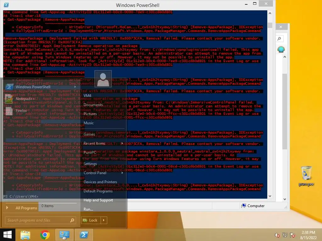Click Computer in the status bar
Screen dimensions: 322x241
pos(253,206)
